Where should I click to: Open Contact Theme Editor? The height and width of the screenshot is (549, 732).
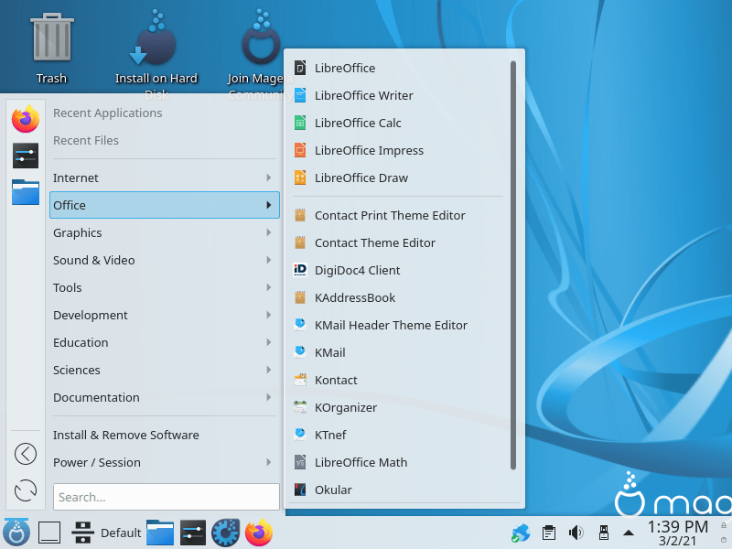pos(398,243)
